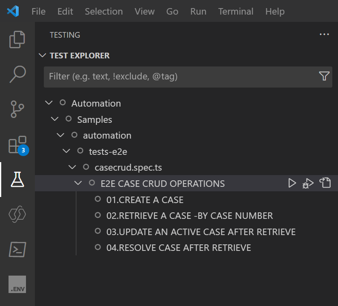Viewport: 338px width, 306px height.
Task: Open the View menu
Action: pyautogui.click(x=144, y=11)
